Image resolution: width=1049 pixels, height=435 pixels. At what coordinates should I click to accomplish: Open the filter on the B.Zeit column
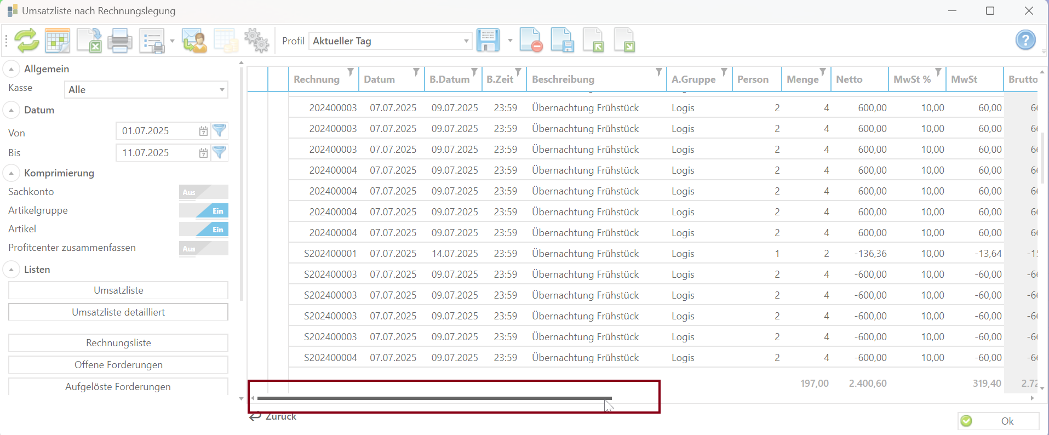[x=518, y=72]
